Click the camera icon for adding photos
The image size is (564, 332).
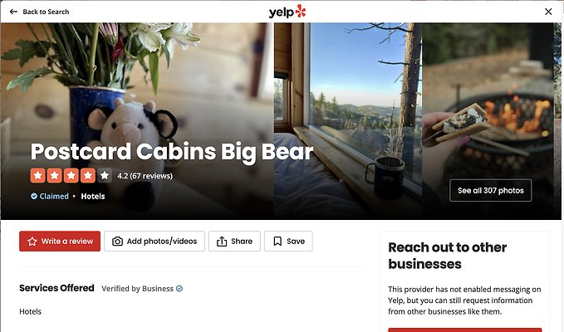point(117,241)
